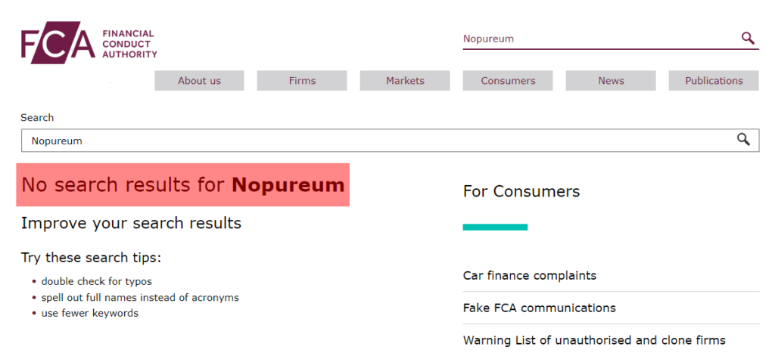
Task: Click the For Consumers heading
Action: 521,191
